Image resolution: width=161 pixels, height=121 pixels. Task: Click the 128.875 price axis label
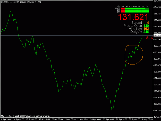pyautogui.click(x=157, y=65)
